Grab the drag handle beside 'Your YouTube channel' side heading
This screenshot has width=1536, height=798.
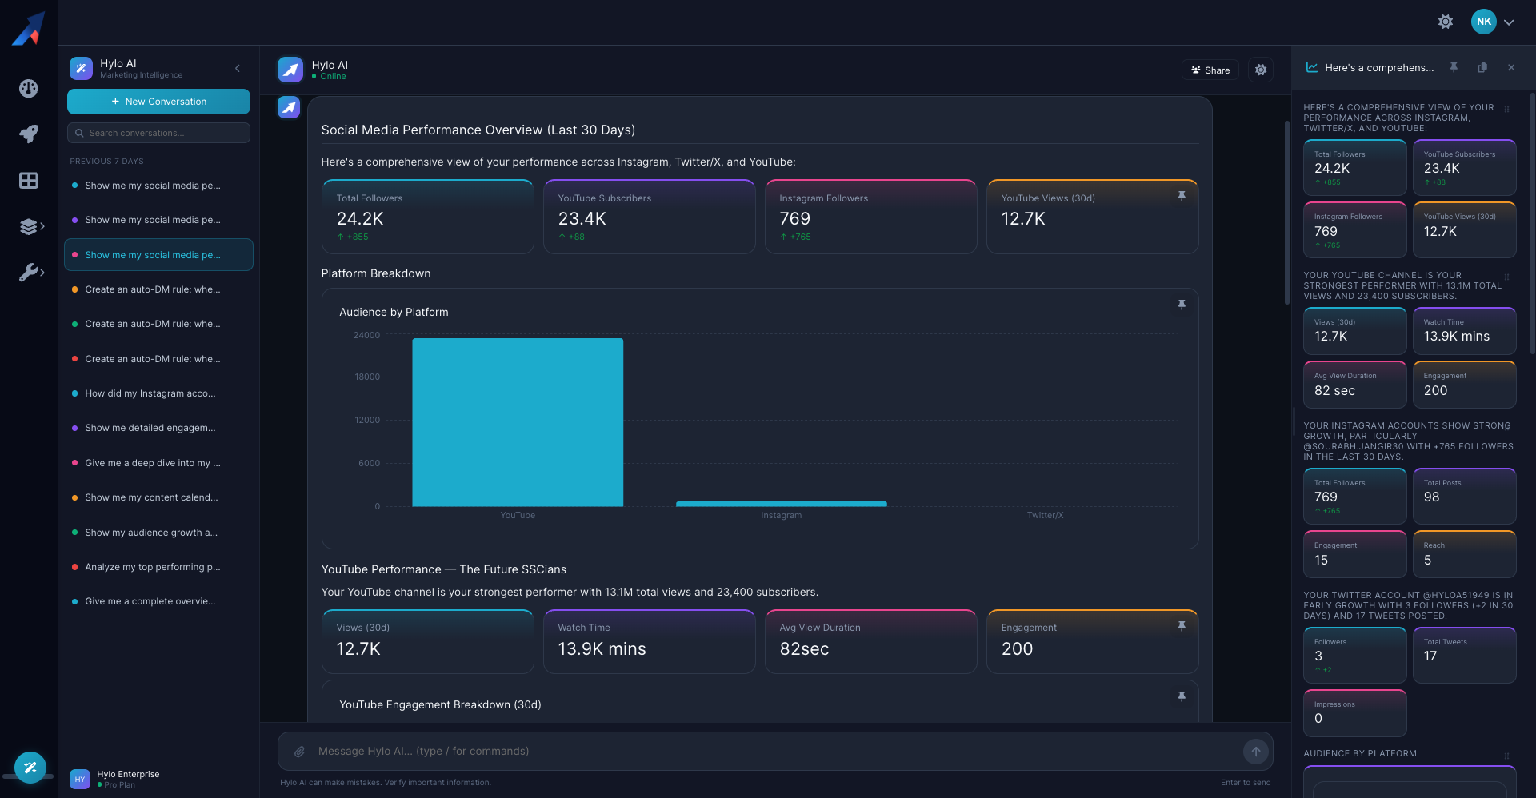click(x=1507, y=277)
